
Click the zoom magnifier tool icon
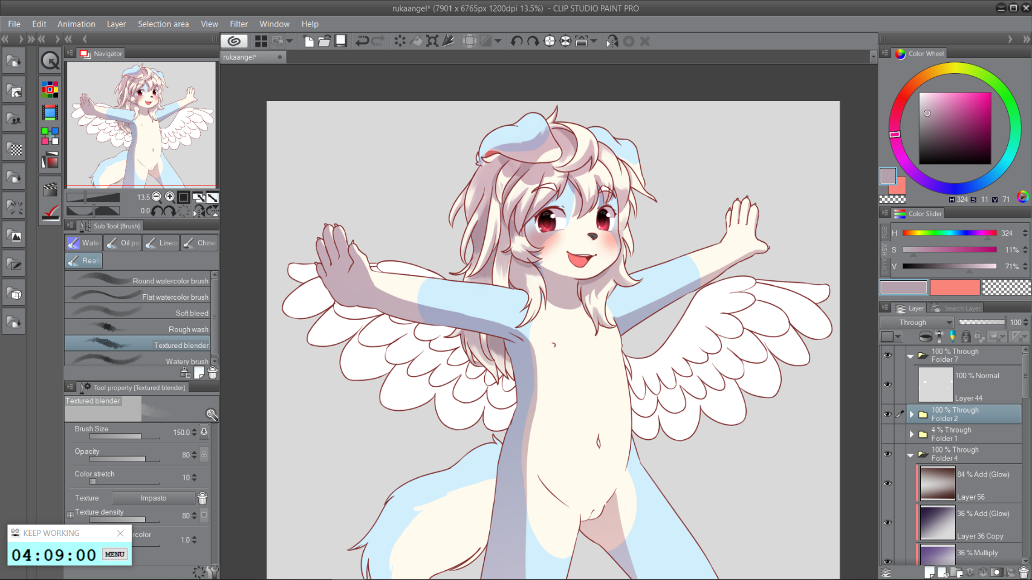(x=50, y=60)
